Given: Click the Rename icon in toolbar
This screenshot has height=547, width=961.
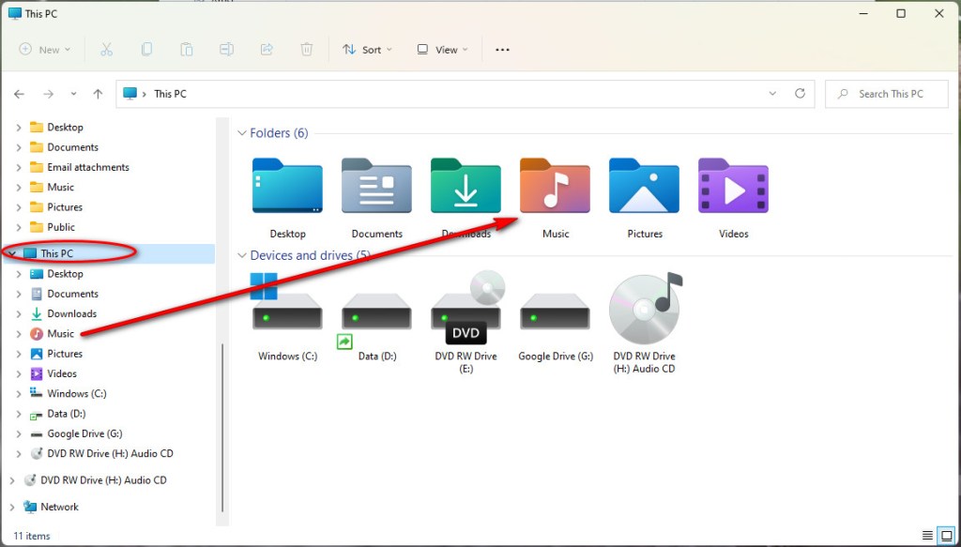Looking at the screenshot, I should pos(226,50).
